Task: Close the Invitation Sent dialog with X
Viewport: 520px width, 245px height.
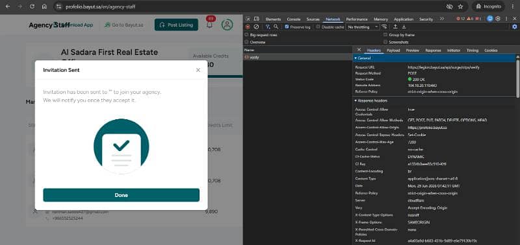Action: click(x=198, y=70)
